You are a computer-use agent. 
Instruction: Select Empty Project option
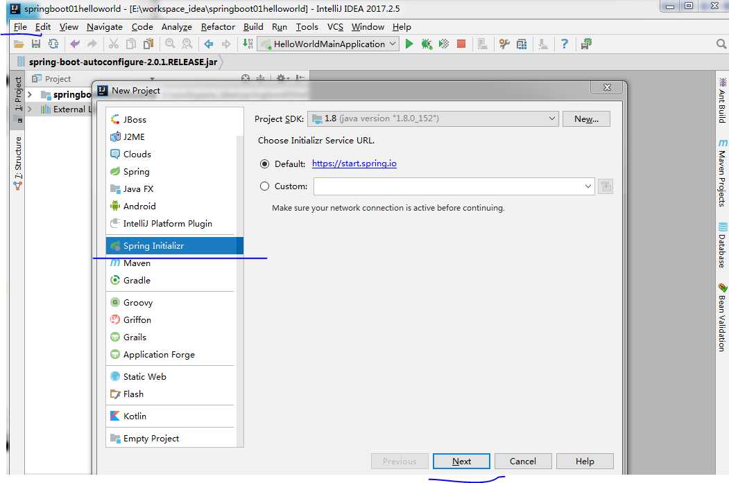point(171,439)
